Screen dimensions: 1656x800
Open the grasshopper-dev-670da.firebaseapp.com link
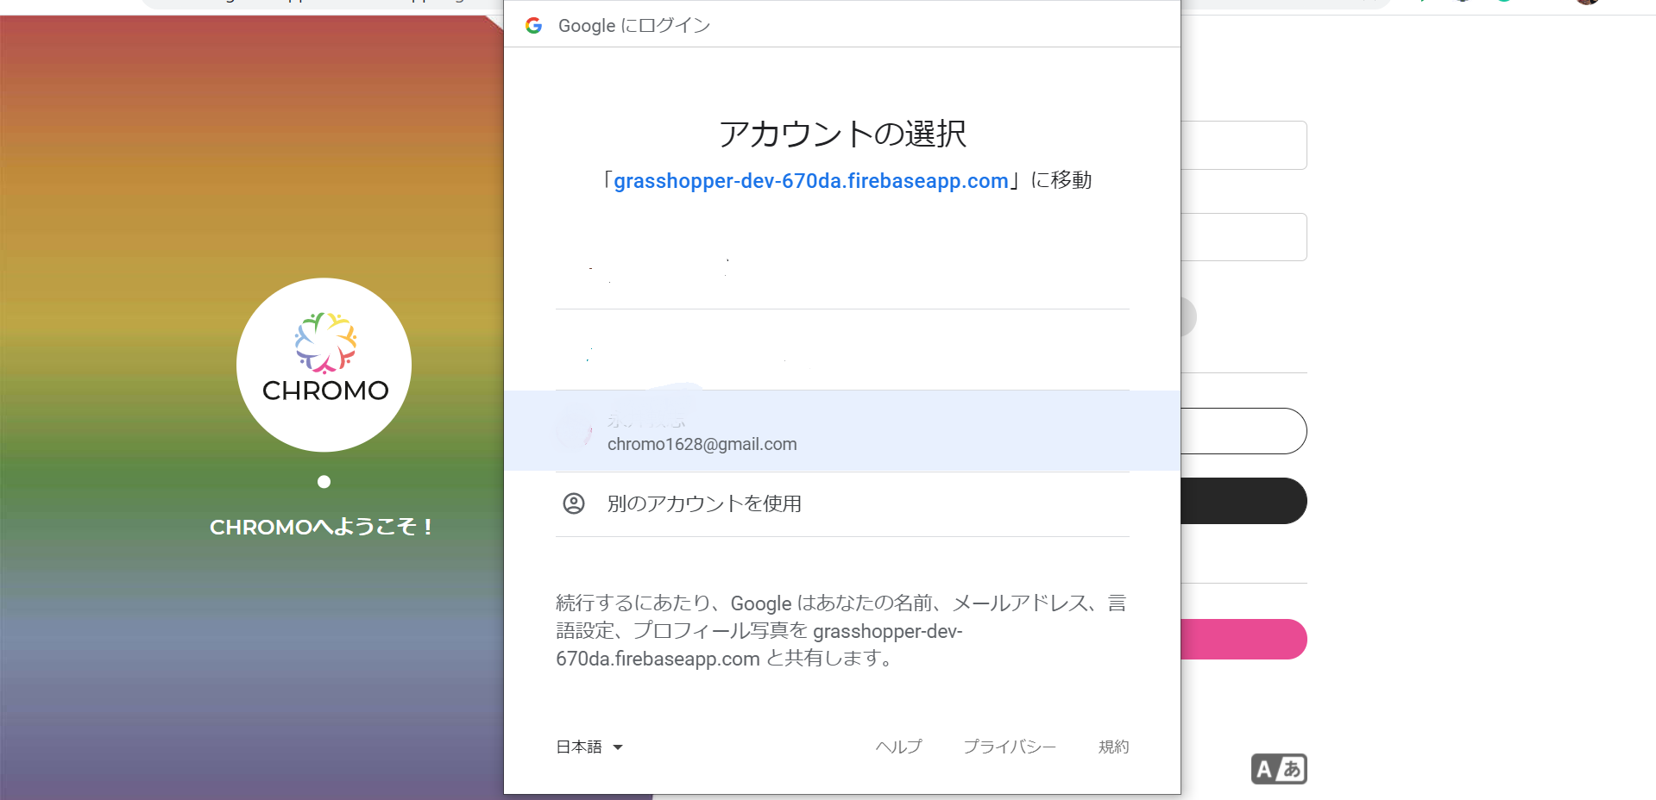811,180
